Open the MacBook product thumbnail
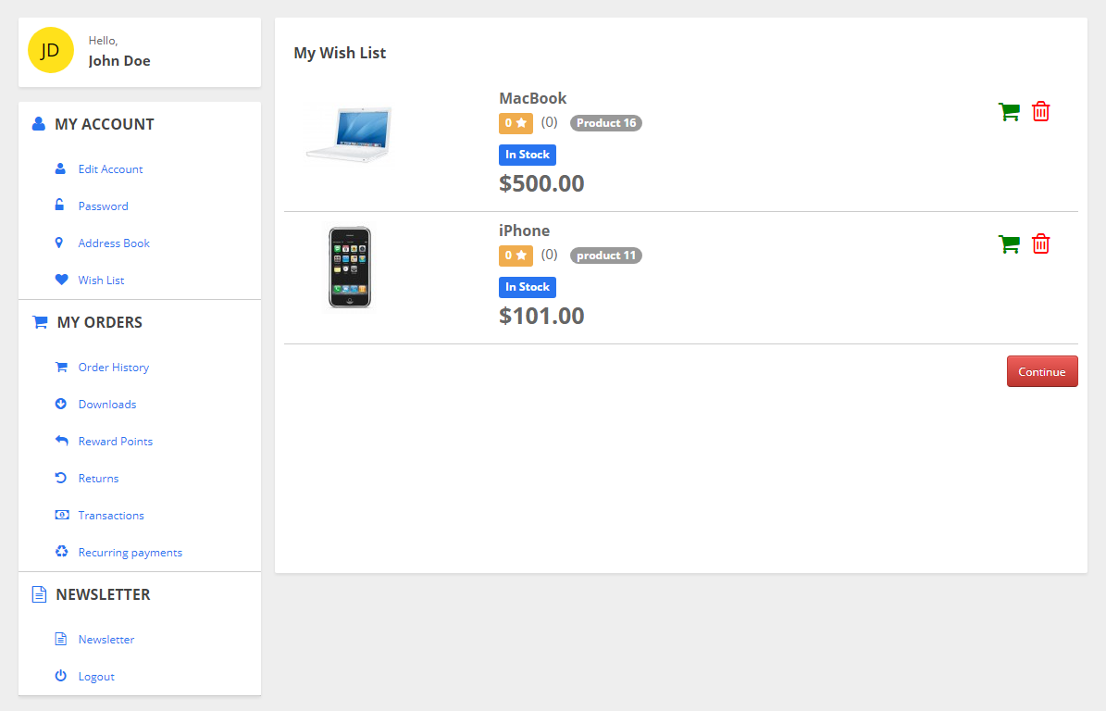Image resolution: width=1106 pixels, height=711 pixels. (x=350, y=135)
